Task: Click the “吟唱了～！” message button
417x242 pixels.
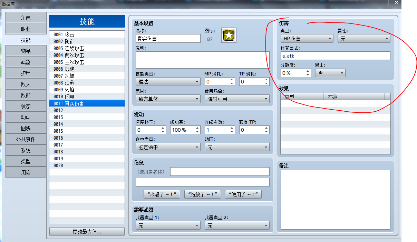Action: tap(162, 194)
